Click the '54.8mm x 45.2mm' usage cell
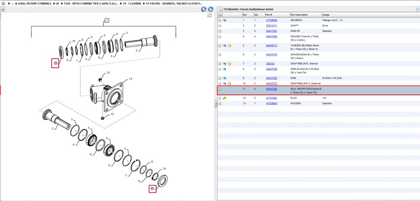The width and height of the screenshot is (420, 201). 332,78
